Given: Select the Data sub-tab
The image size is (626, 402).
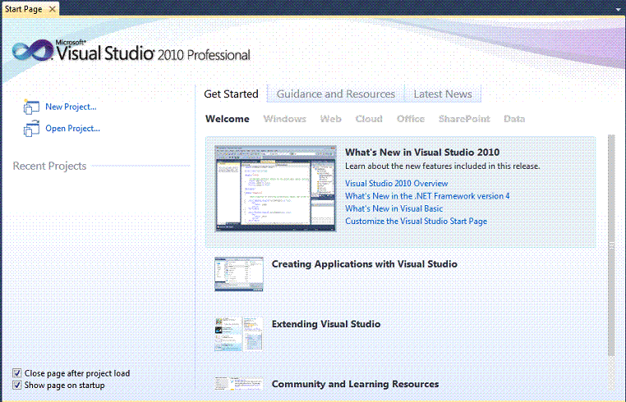Looking at the screenshot, I should pyautogui.click(x=514, y=119).
